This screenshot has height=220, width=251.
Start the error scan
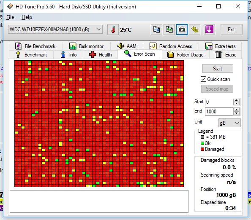pyautogui.click(x=218, y=69)
